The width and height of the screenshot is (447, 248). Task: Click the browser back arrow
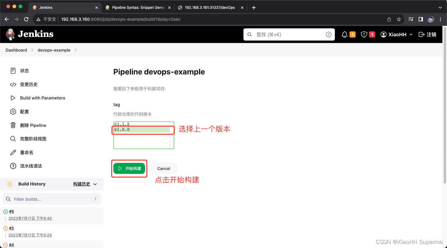click(x=7, y=19)
